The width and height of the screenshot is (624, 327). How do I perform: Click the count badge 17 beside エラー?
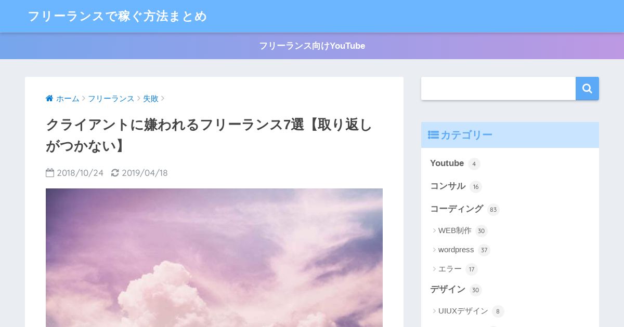point(472,269)
